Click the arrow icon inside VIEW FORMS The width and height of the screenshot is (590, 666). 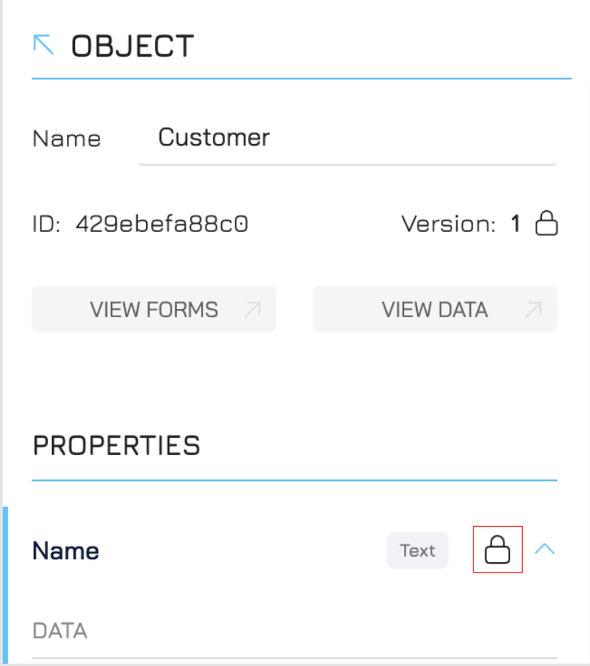(252, 309)
